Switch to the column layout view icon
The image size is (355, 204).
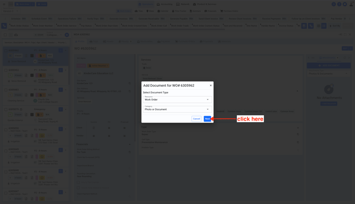point(318,26)
